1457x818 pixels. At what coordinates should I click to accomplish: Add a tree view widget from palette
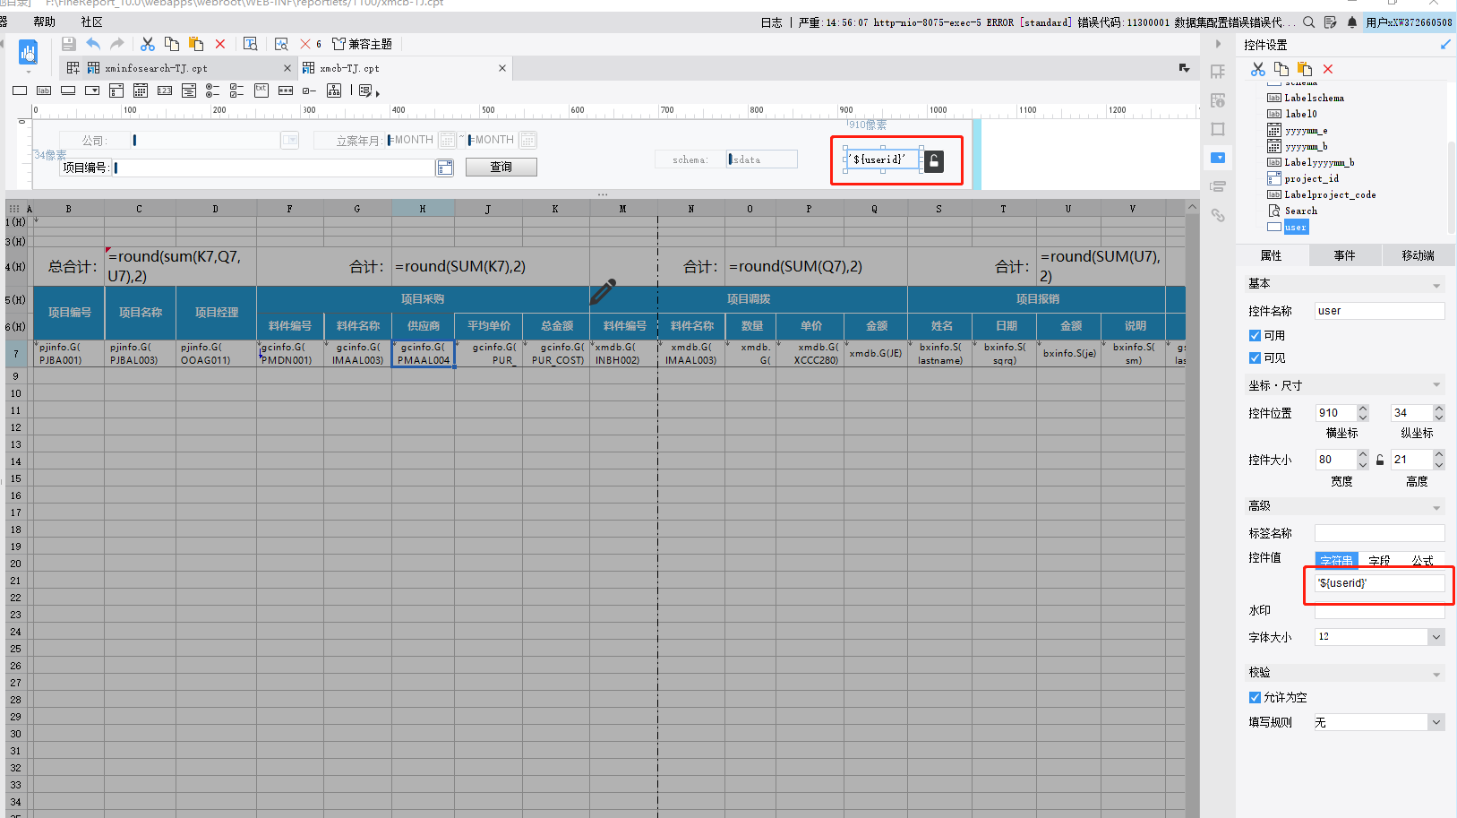coord(334,90)
